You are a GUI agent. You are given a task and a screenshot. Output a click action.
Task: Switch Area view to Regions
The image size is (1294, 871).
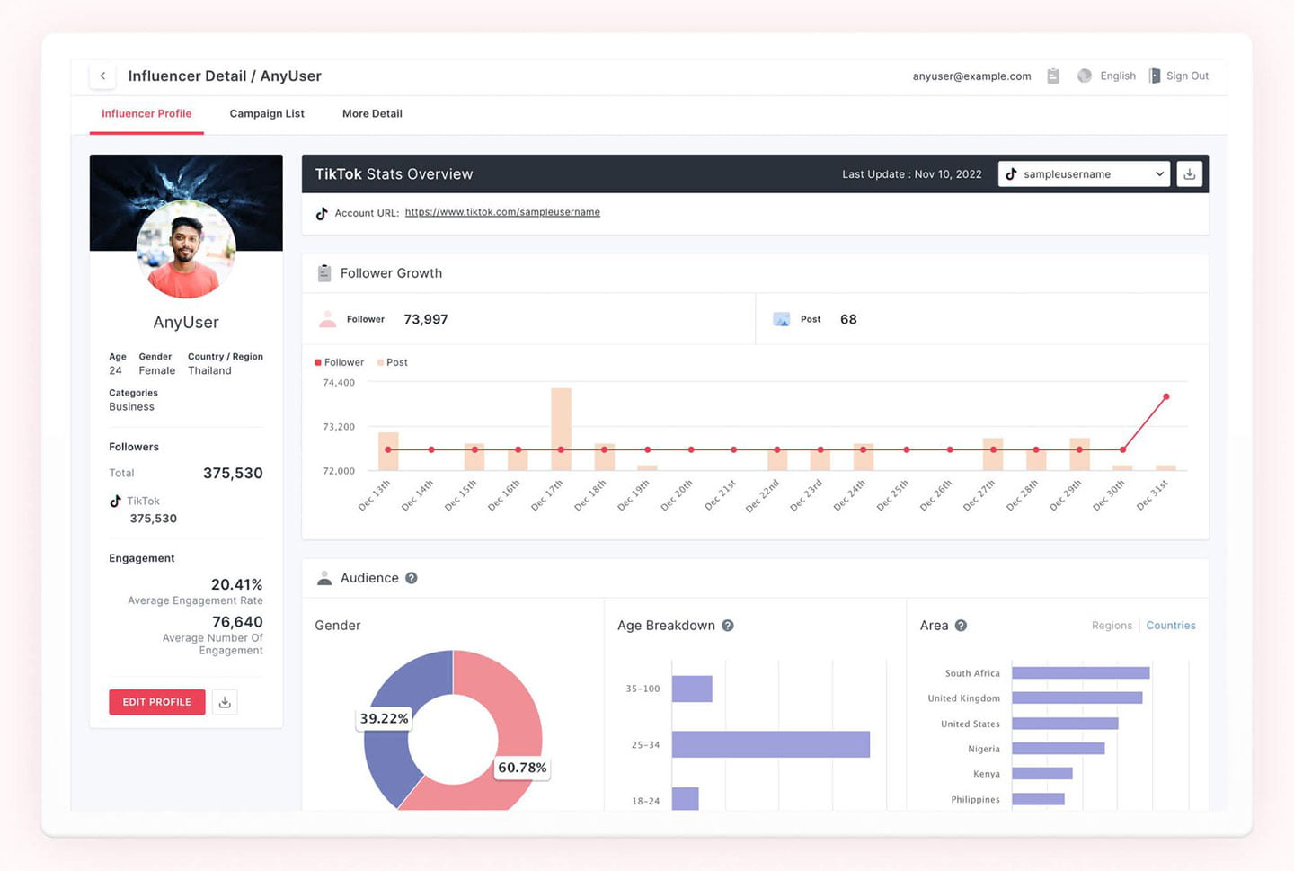1112,626
